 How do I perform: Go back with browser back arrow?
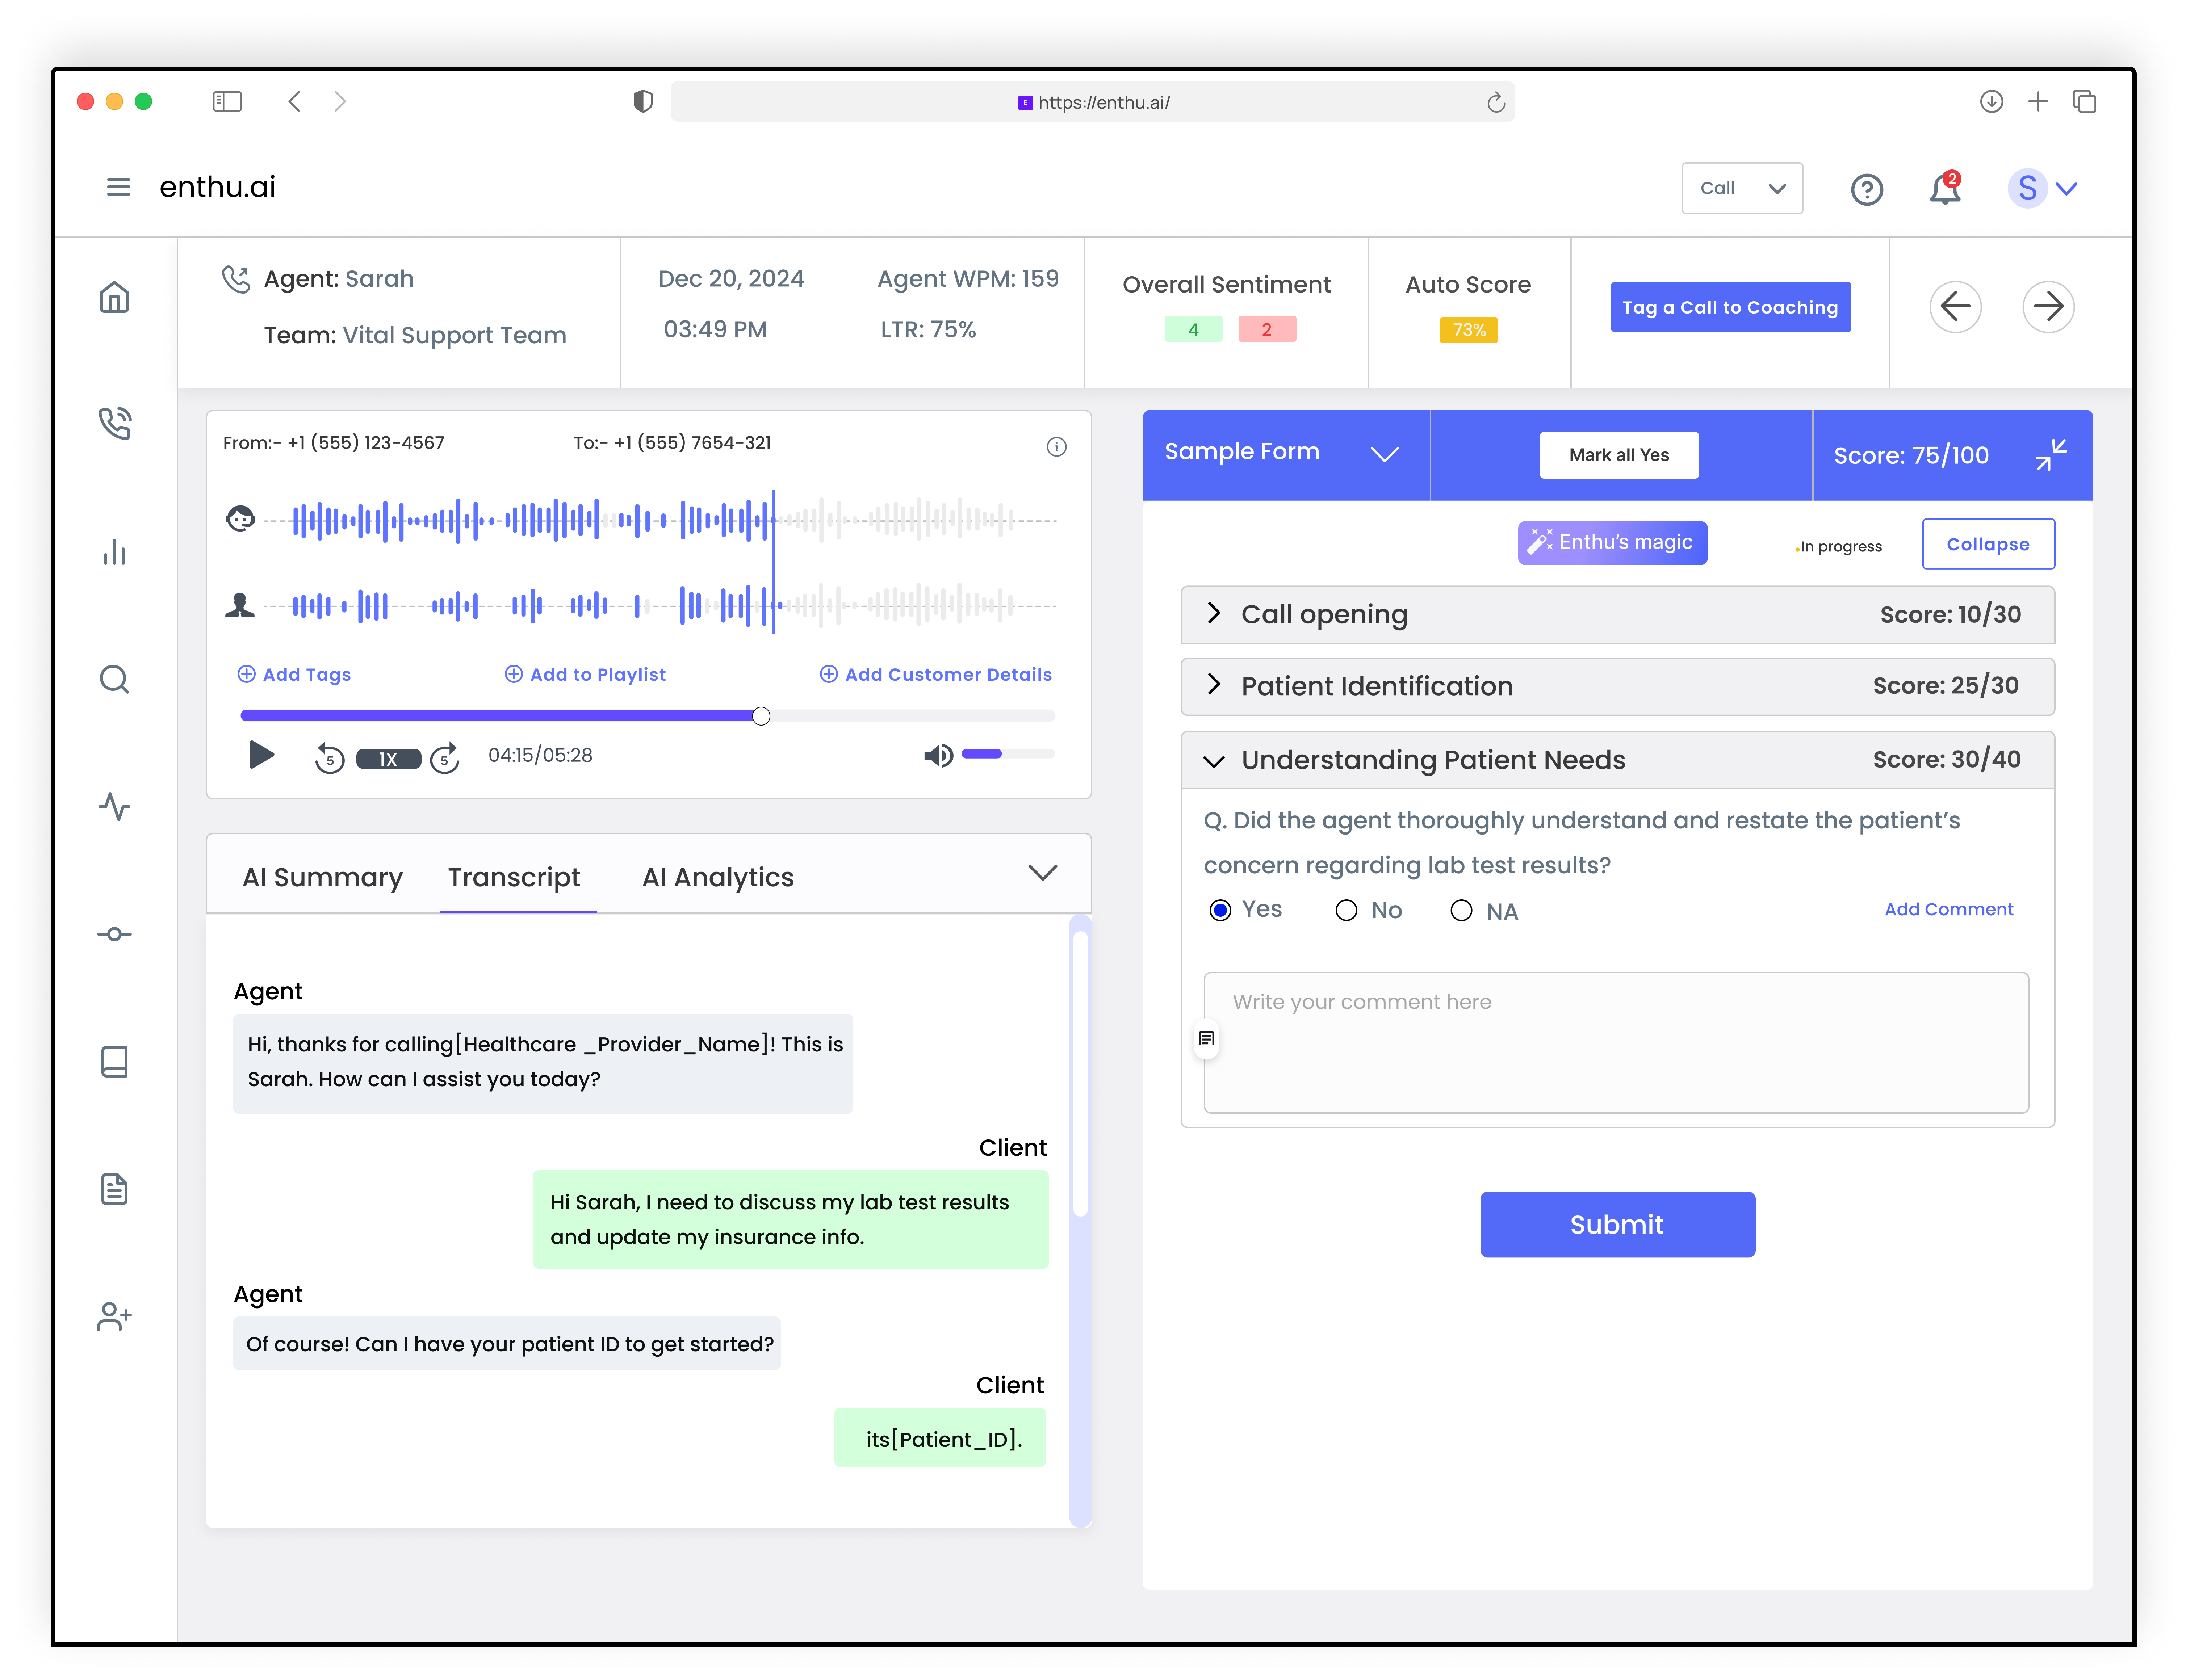click(294, 101)
